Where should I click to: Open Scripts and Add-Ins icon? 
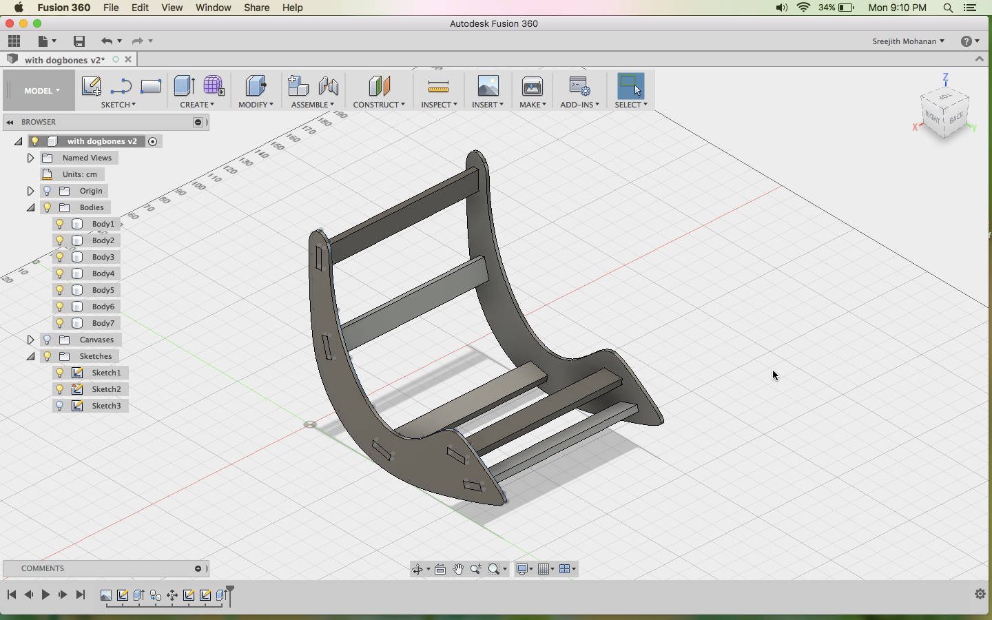[579, 86]
